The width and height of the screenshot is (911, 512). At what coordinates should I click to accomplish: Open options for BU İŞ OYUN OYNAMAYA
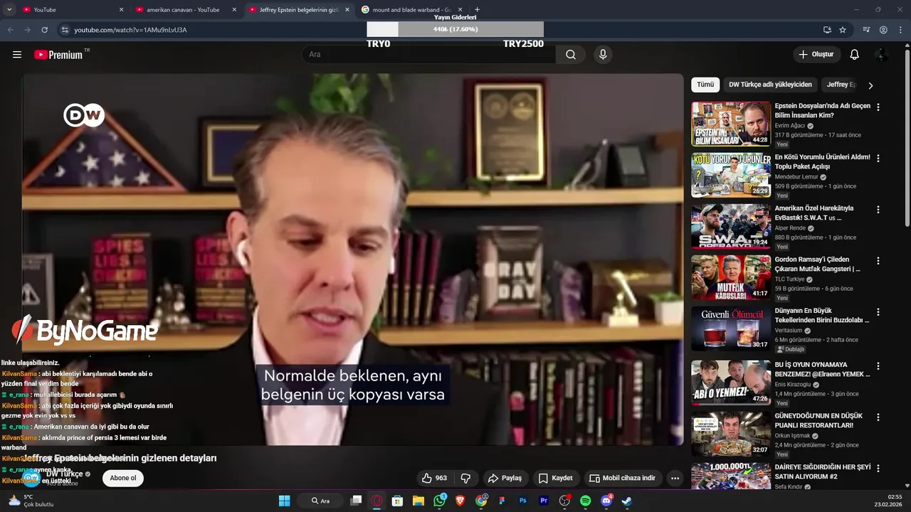pos(878,366)
